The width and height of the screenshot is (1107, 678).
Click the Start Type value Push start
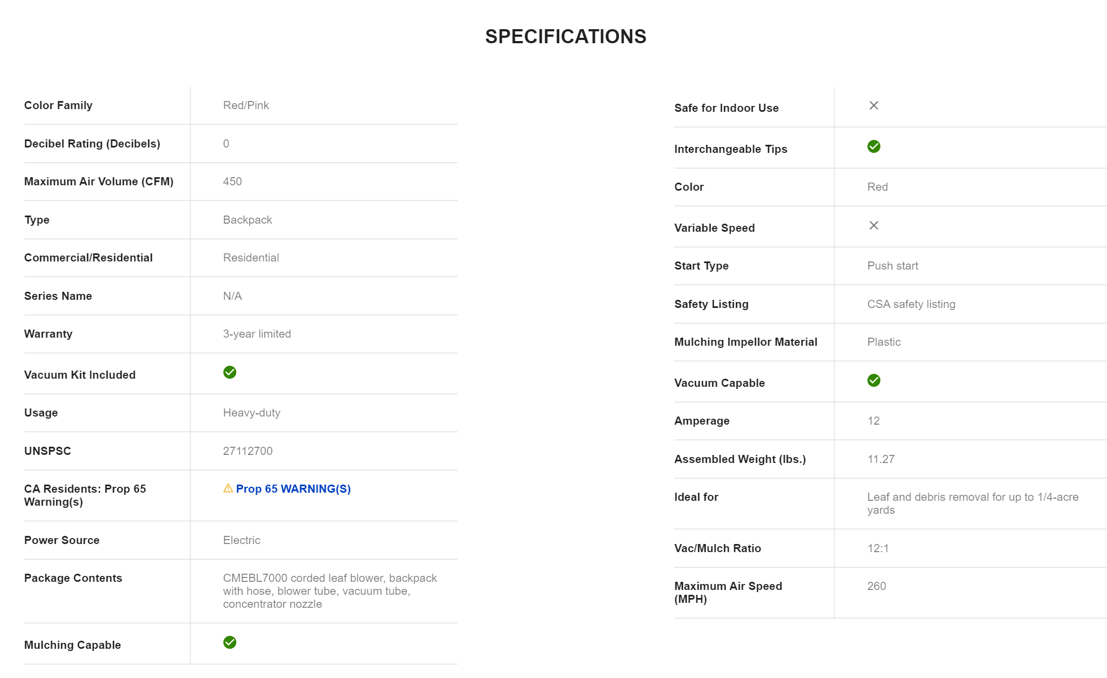[893, 266]
